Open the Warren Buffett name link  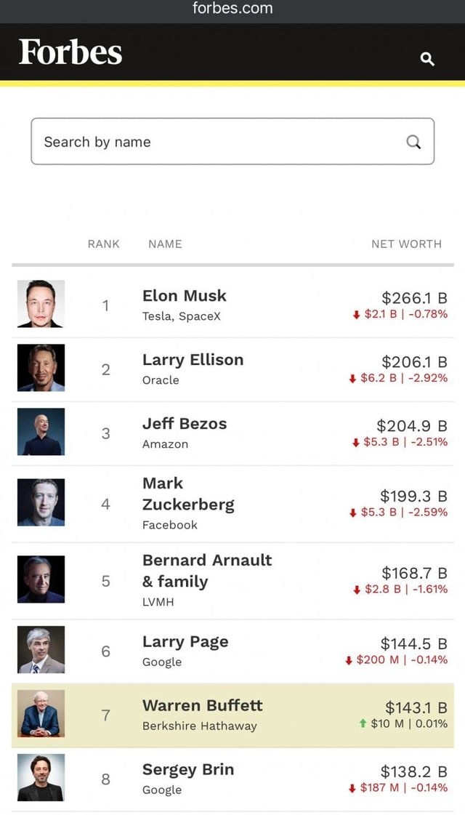(203, 705)
